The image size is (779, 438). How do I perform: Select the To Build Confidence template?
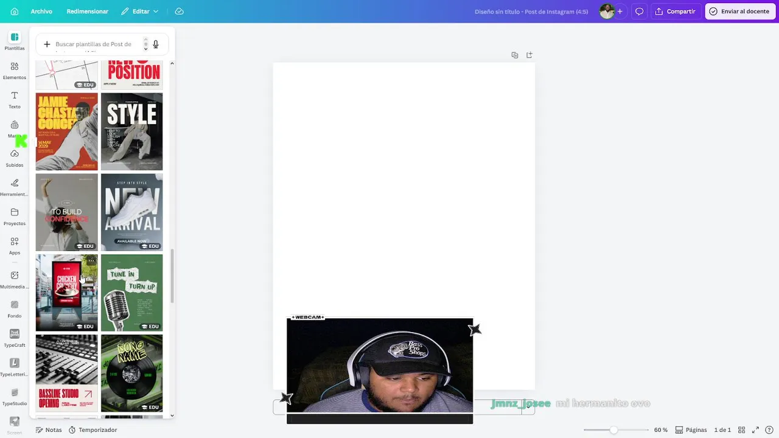66,212
